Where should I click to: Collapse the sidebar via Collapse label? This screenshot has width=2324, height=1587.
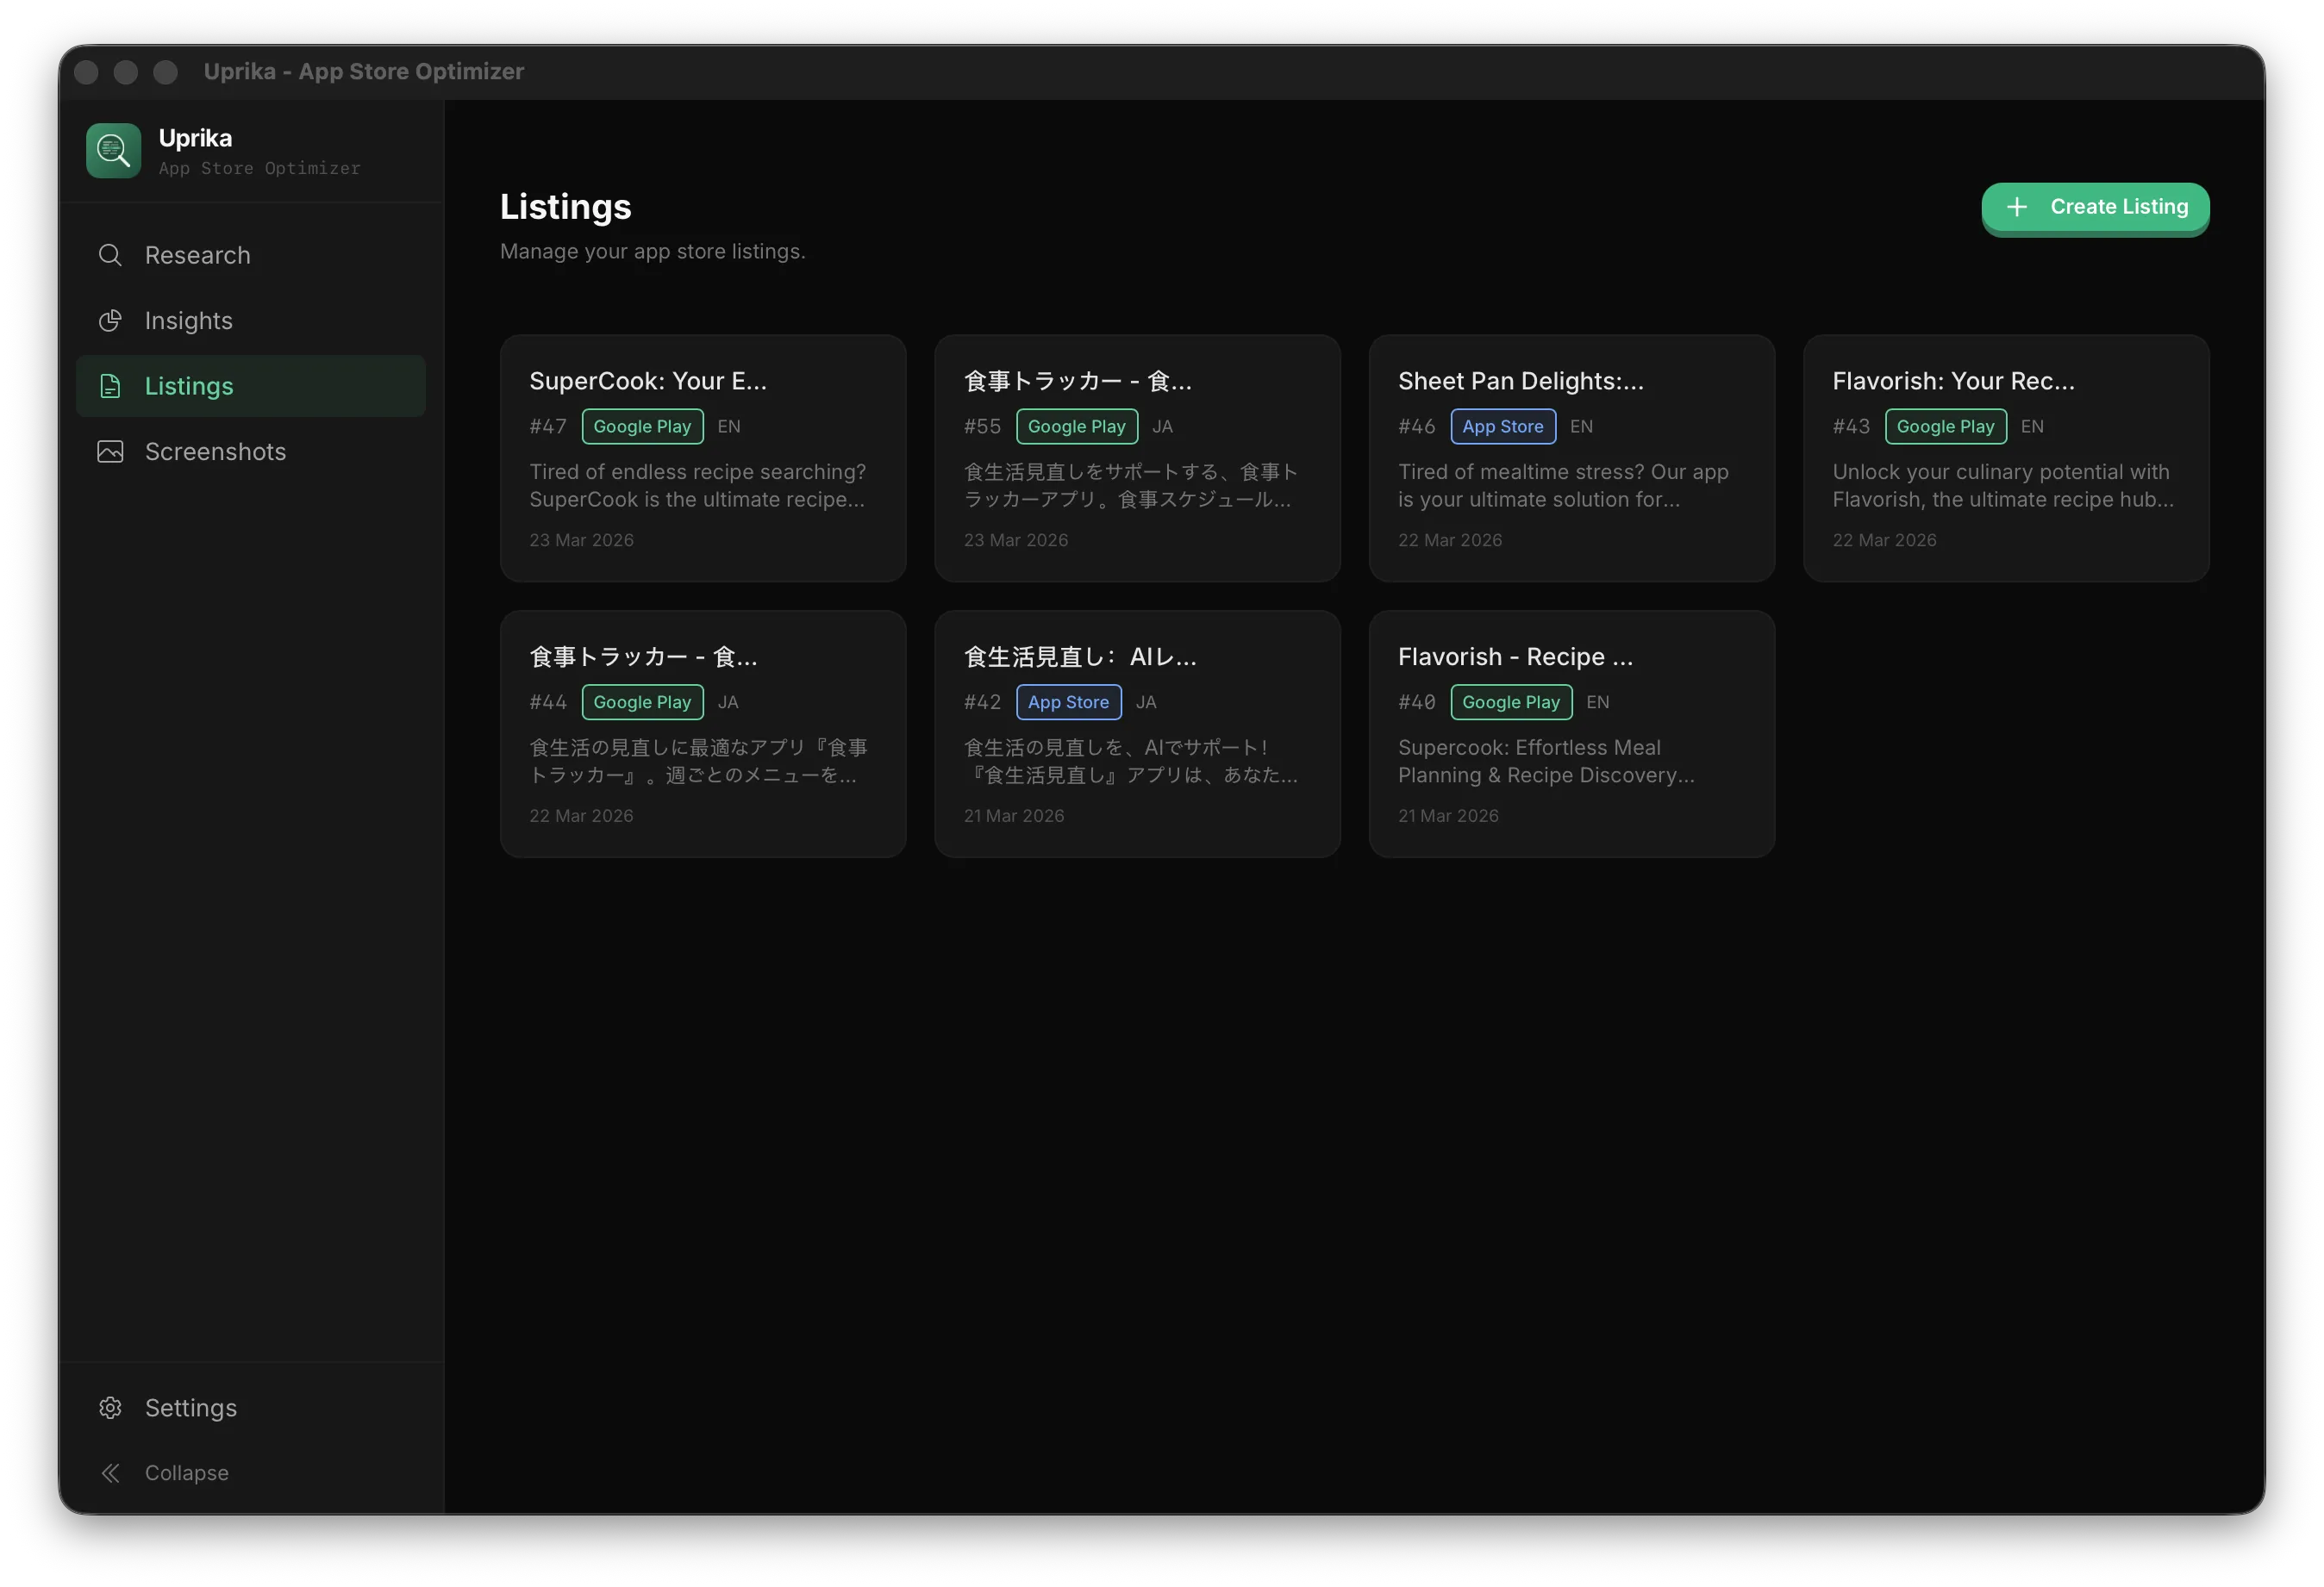[x=187, y=1473]
